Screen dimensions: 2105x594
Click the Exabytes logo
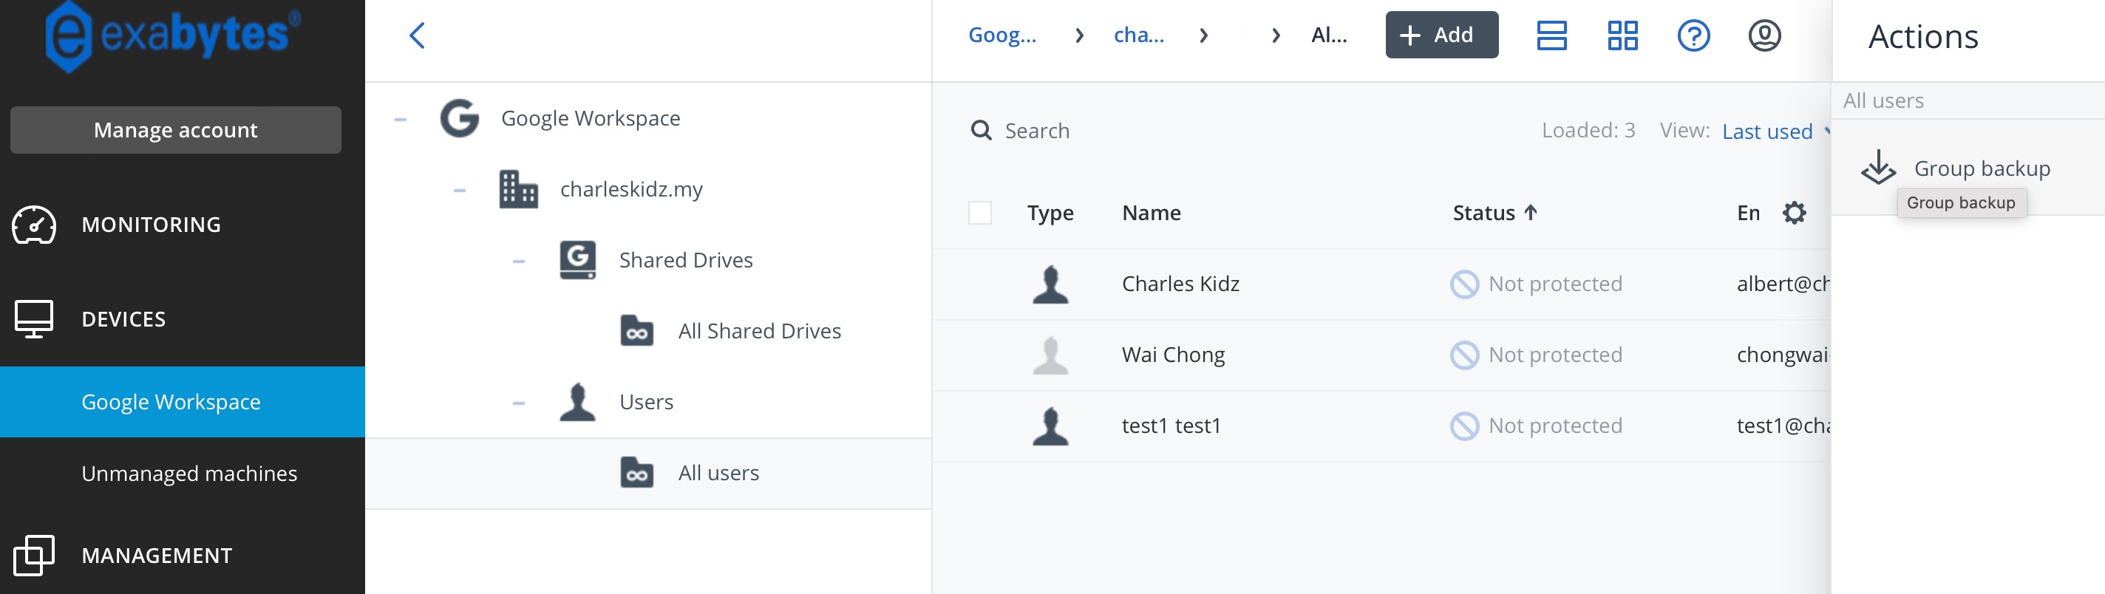point(173,37)
